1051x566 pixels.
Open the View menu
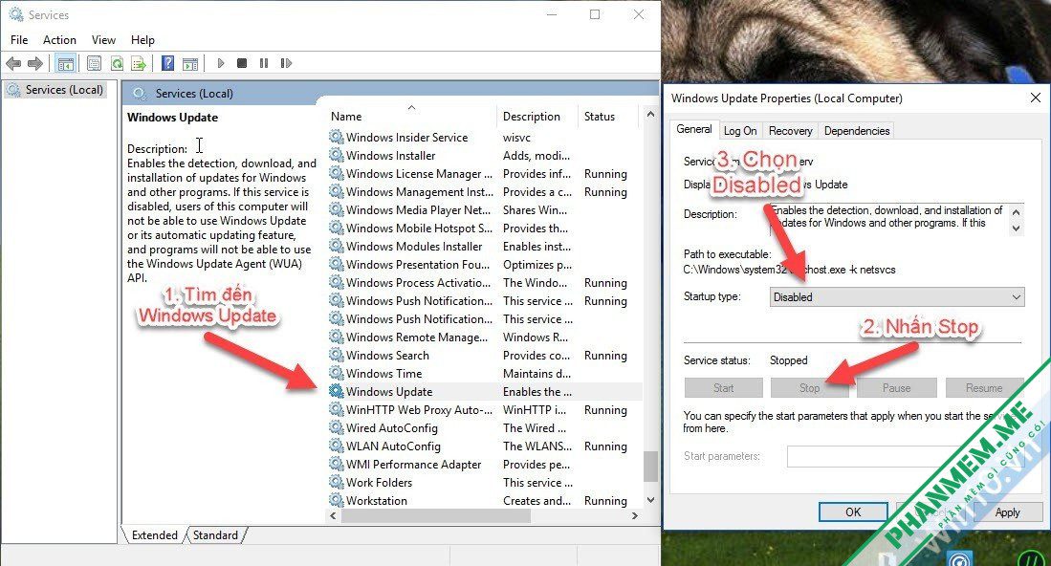(103, 40)
